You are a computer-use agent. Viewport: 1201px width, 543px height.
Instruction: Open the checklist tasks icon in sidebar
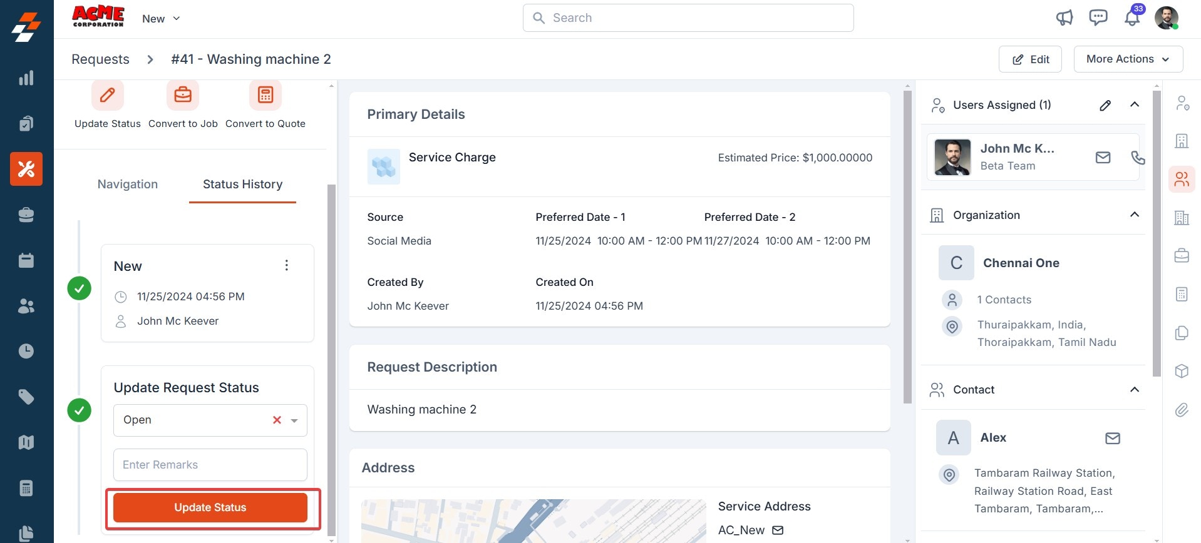pos(26,123)
